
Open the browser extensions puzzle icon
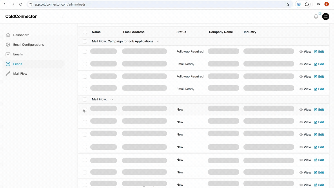click(307, 4)
